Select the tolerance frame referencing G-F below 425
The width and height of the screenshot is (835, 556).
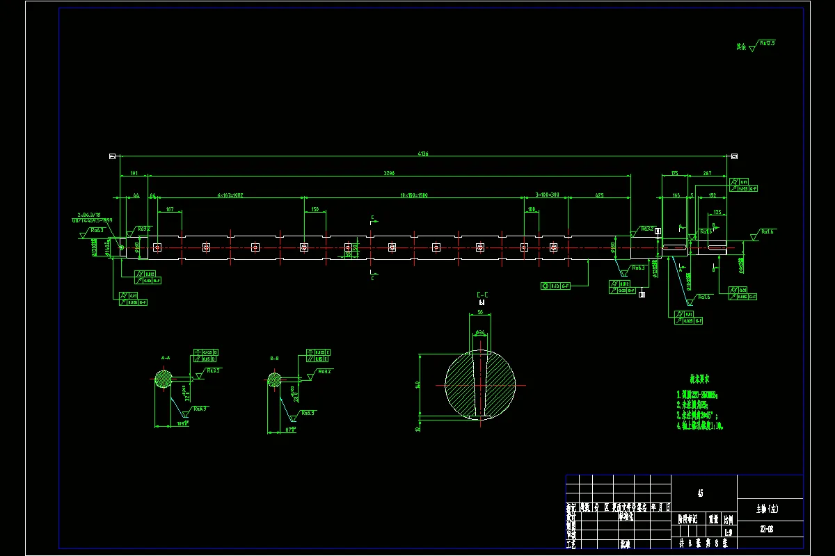tap(556, 286)
